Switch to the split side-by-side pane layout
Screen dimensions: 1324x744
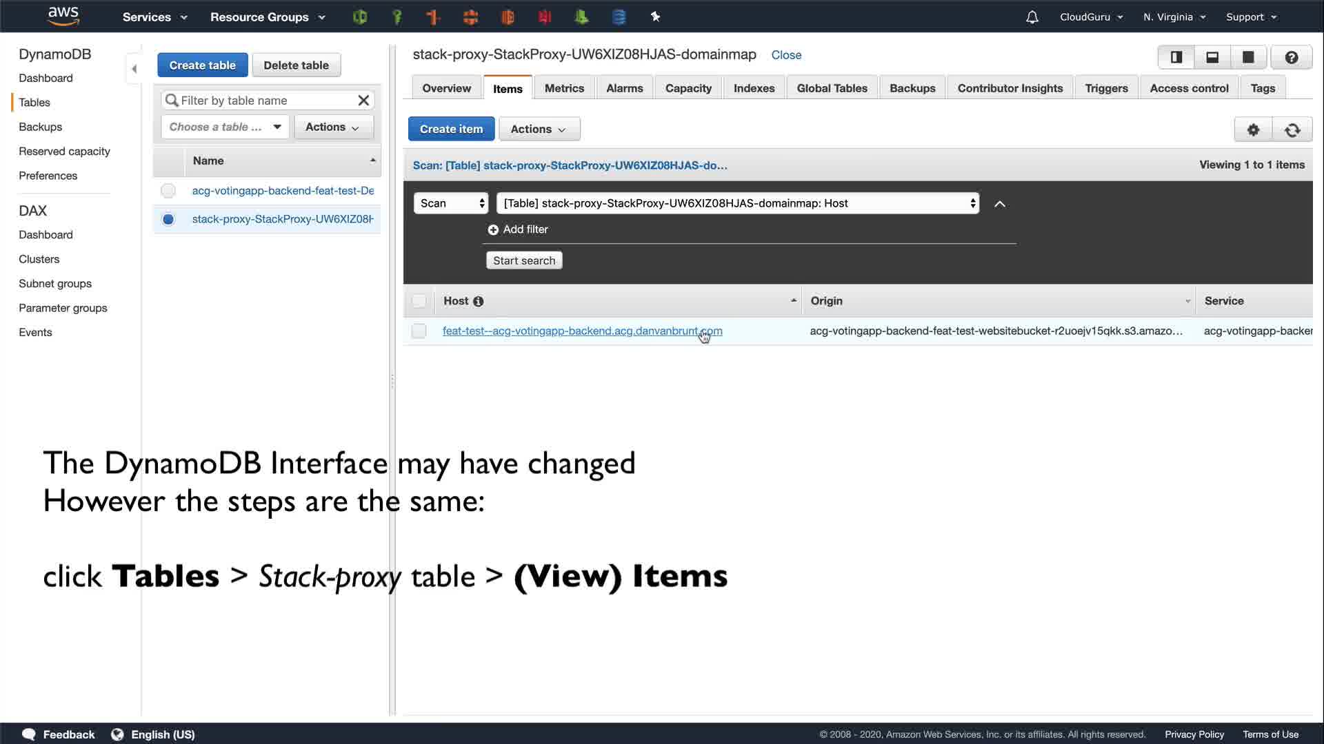[1176, 57]
